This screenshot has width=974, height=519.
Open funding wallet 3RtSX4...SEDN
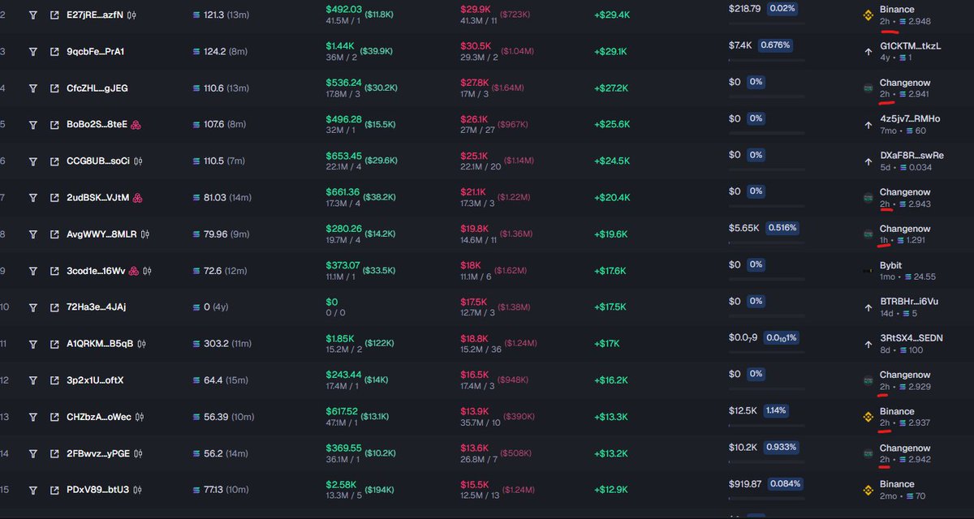coord(912,338)
